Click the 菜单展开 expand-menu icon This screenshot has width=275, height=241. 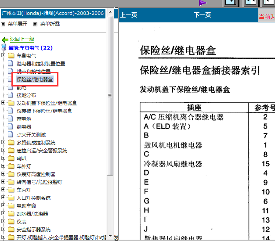pyautogui.click(x=3, y=24)
